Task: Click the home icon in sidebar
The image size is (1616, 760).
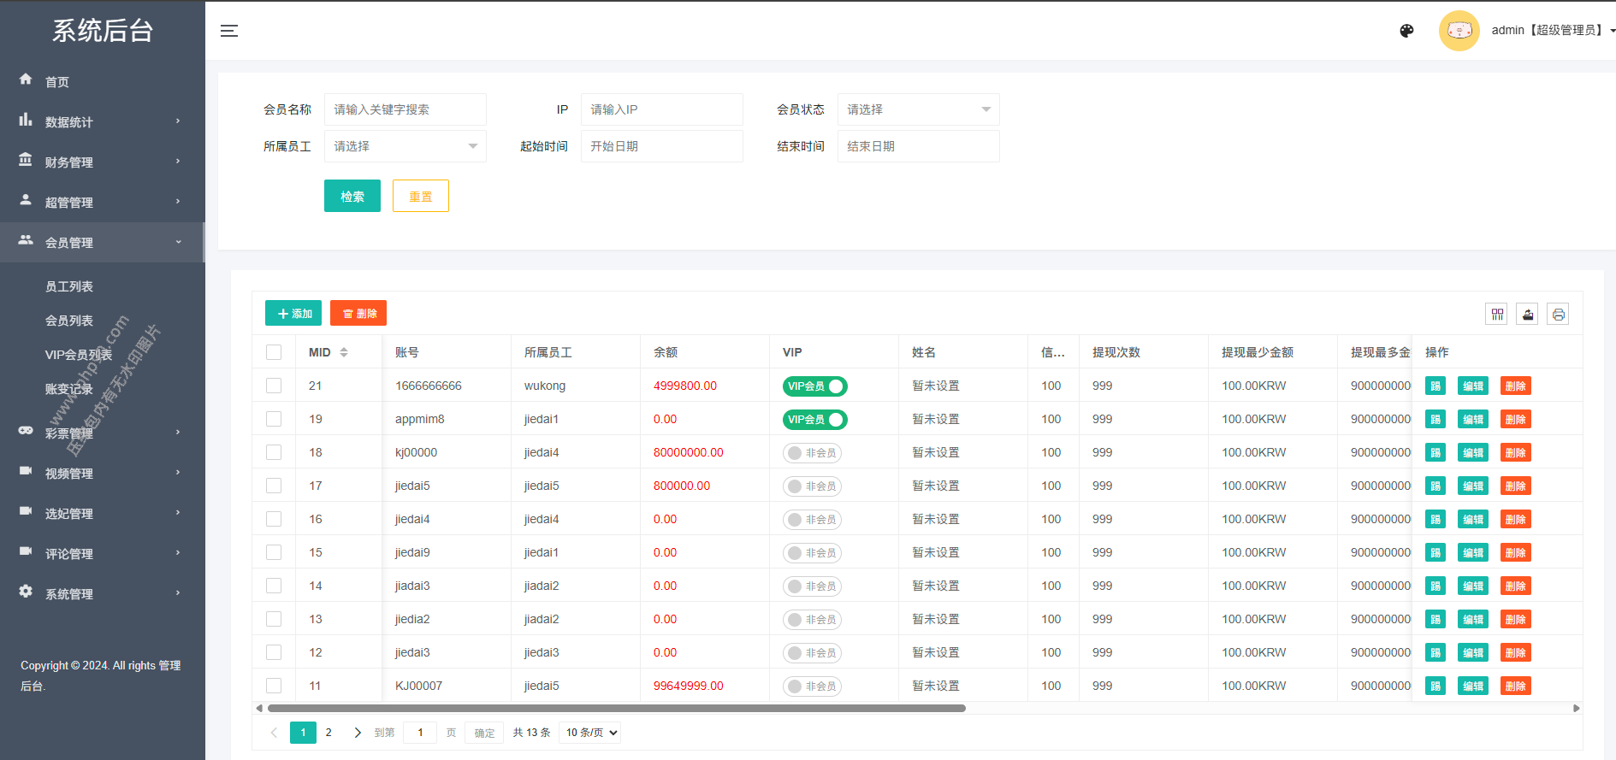Action: [x=26, y=80]
